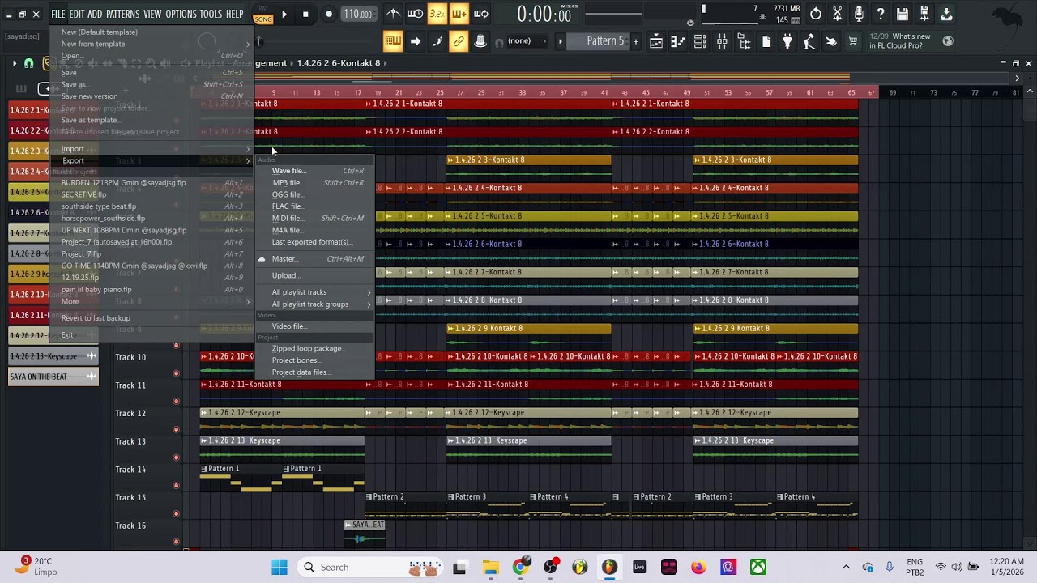Viewport: 1037px width, 583px height.
Task: Click the render audio file icon
Action: click(x=924, y=14)
